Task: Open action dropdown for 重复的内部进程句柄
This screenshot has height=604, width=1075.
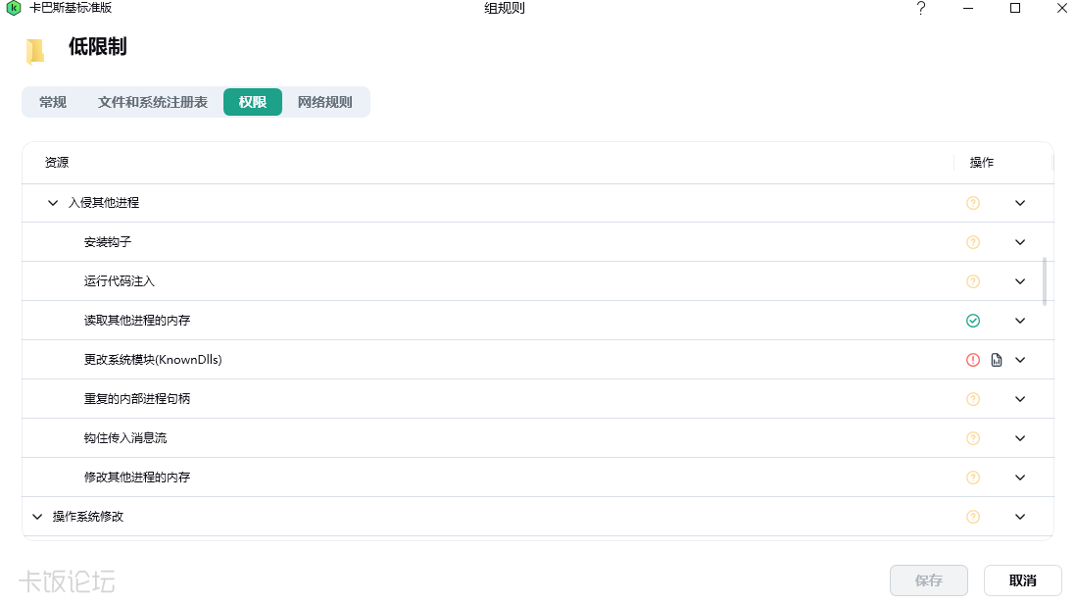Action: click(1020, 399)
